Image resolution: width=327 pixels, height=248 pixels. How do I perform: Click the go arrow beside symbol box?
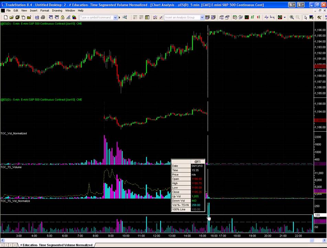pyautogui.click(x=120, y=18)
